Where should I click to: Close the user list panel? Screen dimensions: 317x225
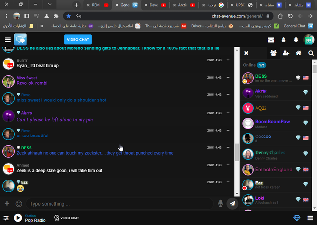(246, 53)
